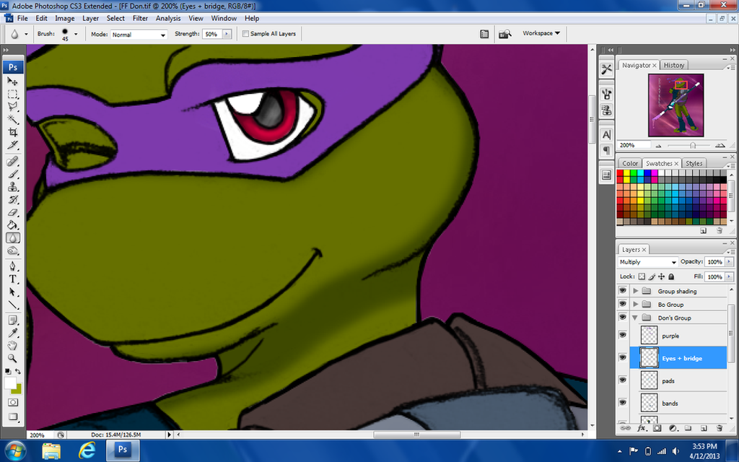This screenshot has width=739, height=462.
Task: Select the Hand tool
Action: click(x=13, y=346)
